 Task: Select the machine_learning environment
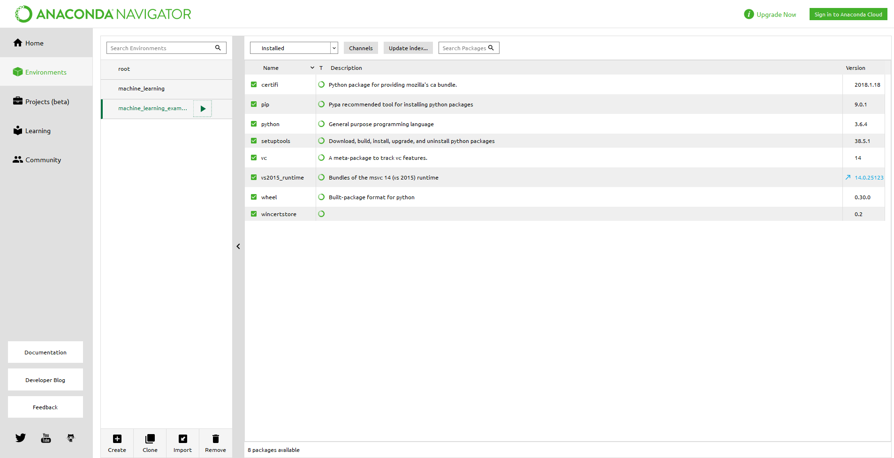click(167, 89)
